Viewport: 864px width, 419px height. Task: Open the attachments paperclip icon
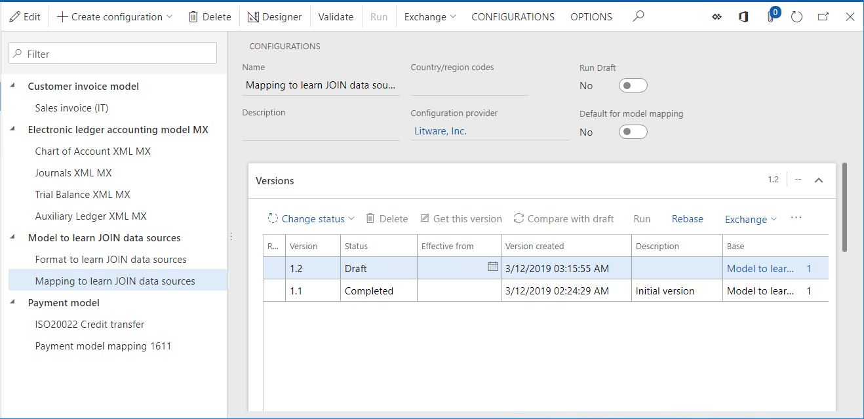(772, 17)
